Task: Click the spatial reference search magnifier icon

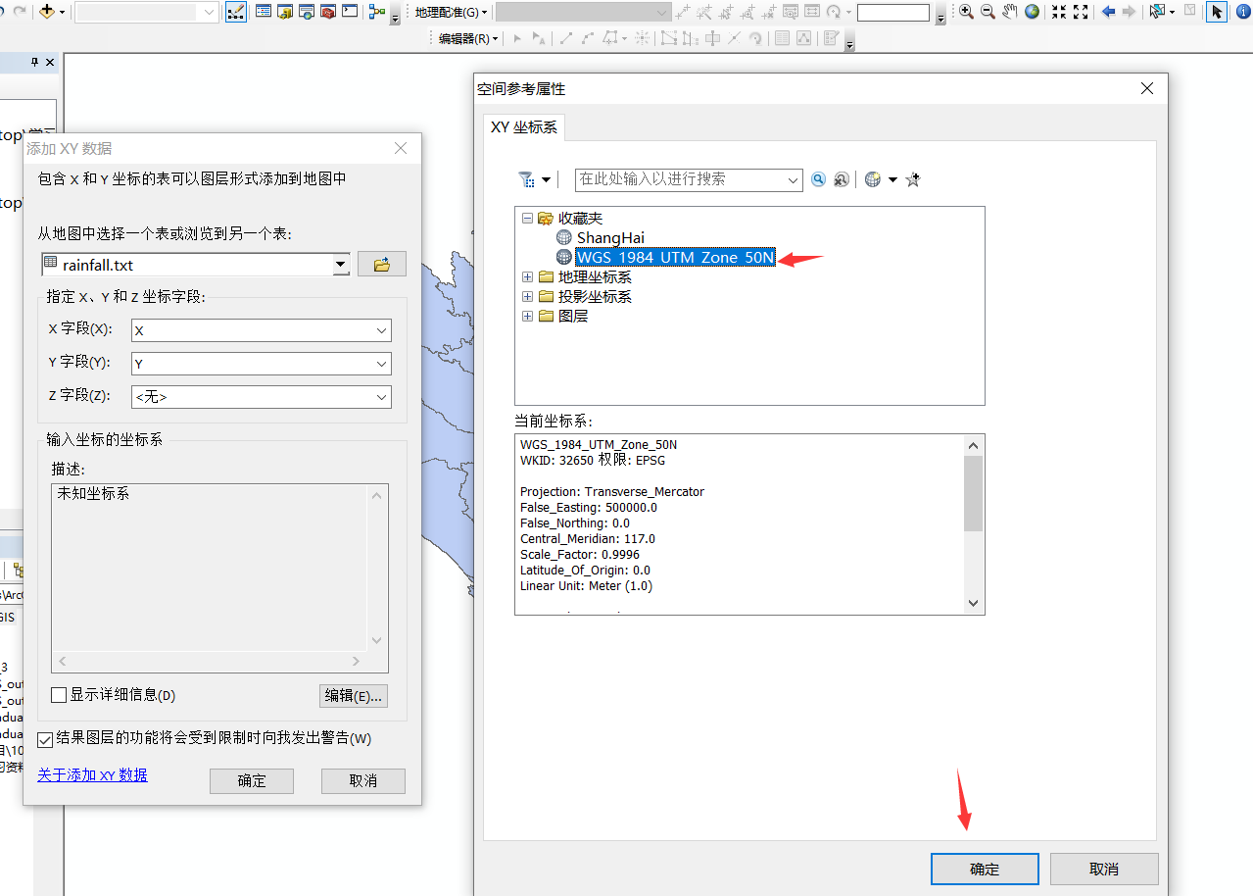Action: point(818,179)
